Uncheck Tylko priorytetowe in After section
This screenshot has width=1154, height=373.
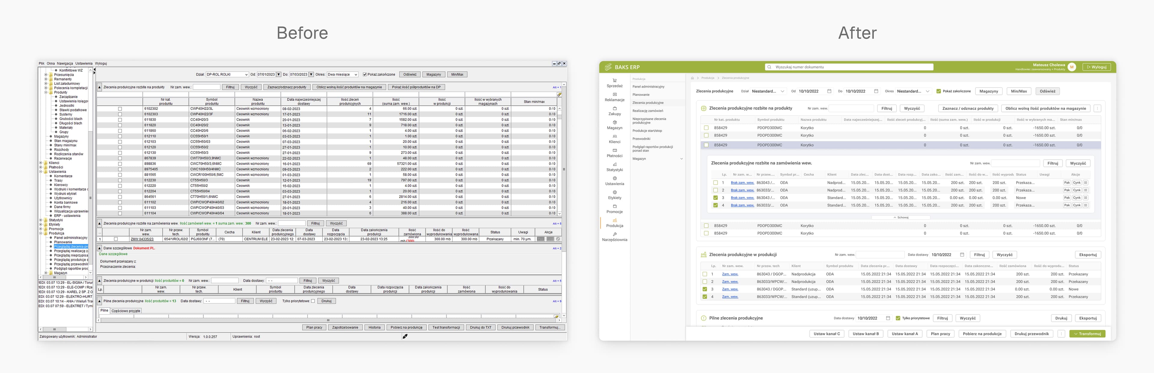click(898, 318)
